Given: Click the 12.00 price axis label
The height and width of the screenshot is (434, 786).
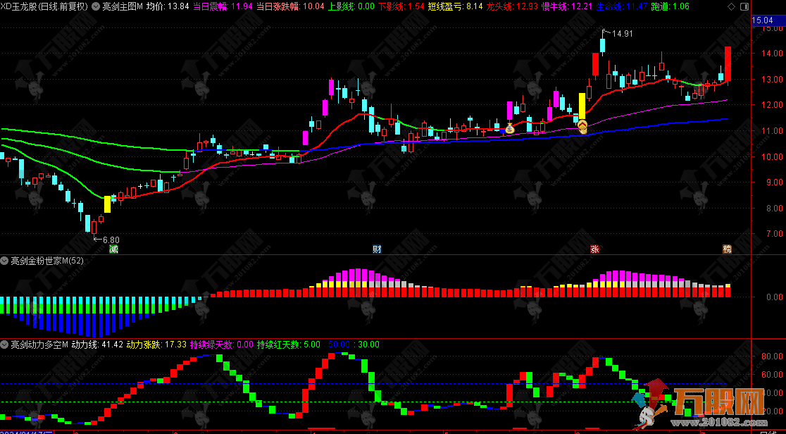Looking at the screenshot, I should click(x=771, y=105).
